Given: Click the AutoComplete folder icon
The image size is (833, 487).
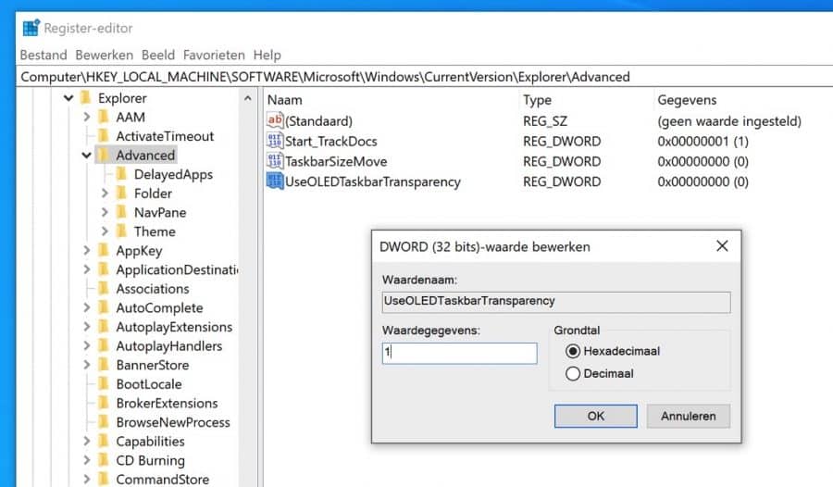Looking at the screenshot, I should pyautogui.click(x=104, y=307).
